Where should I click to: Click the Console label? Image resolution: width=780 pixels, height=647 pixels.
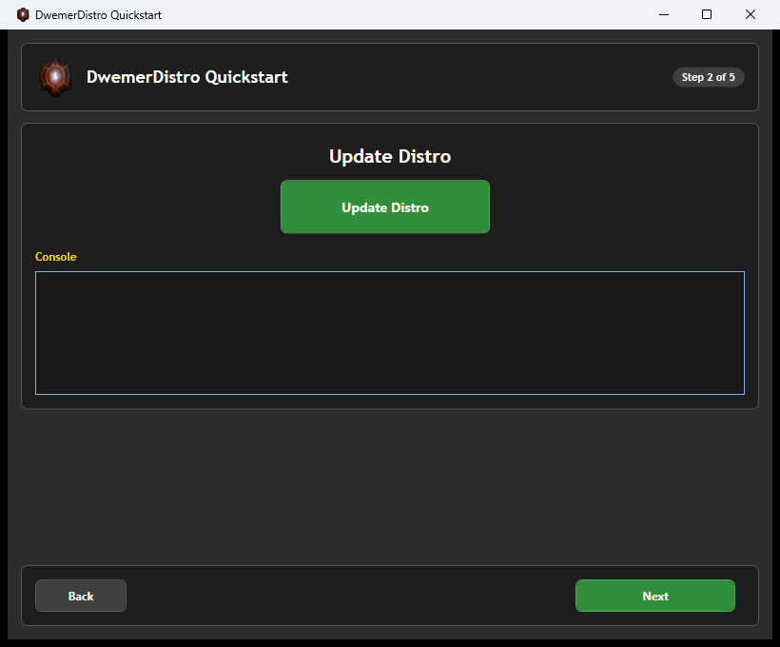click(56, 257)
